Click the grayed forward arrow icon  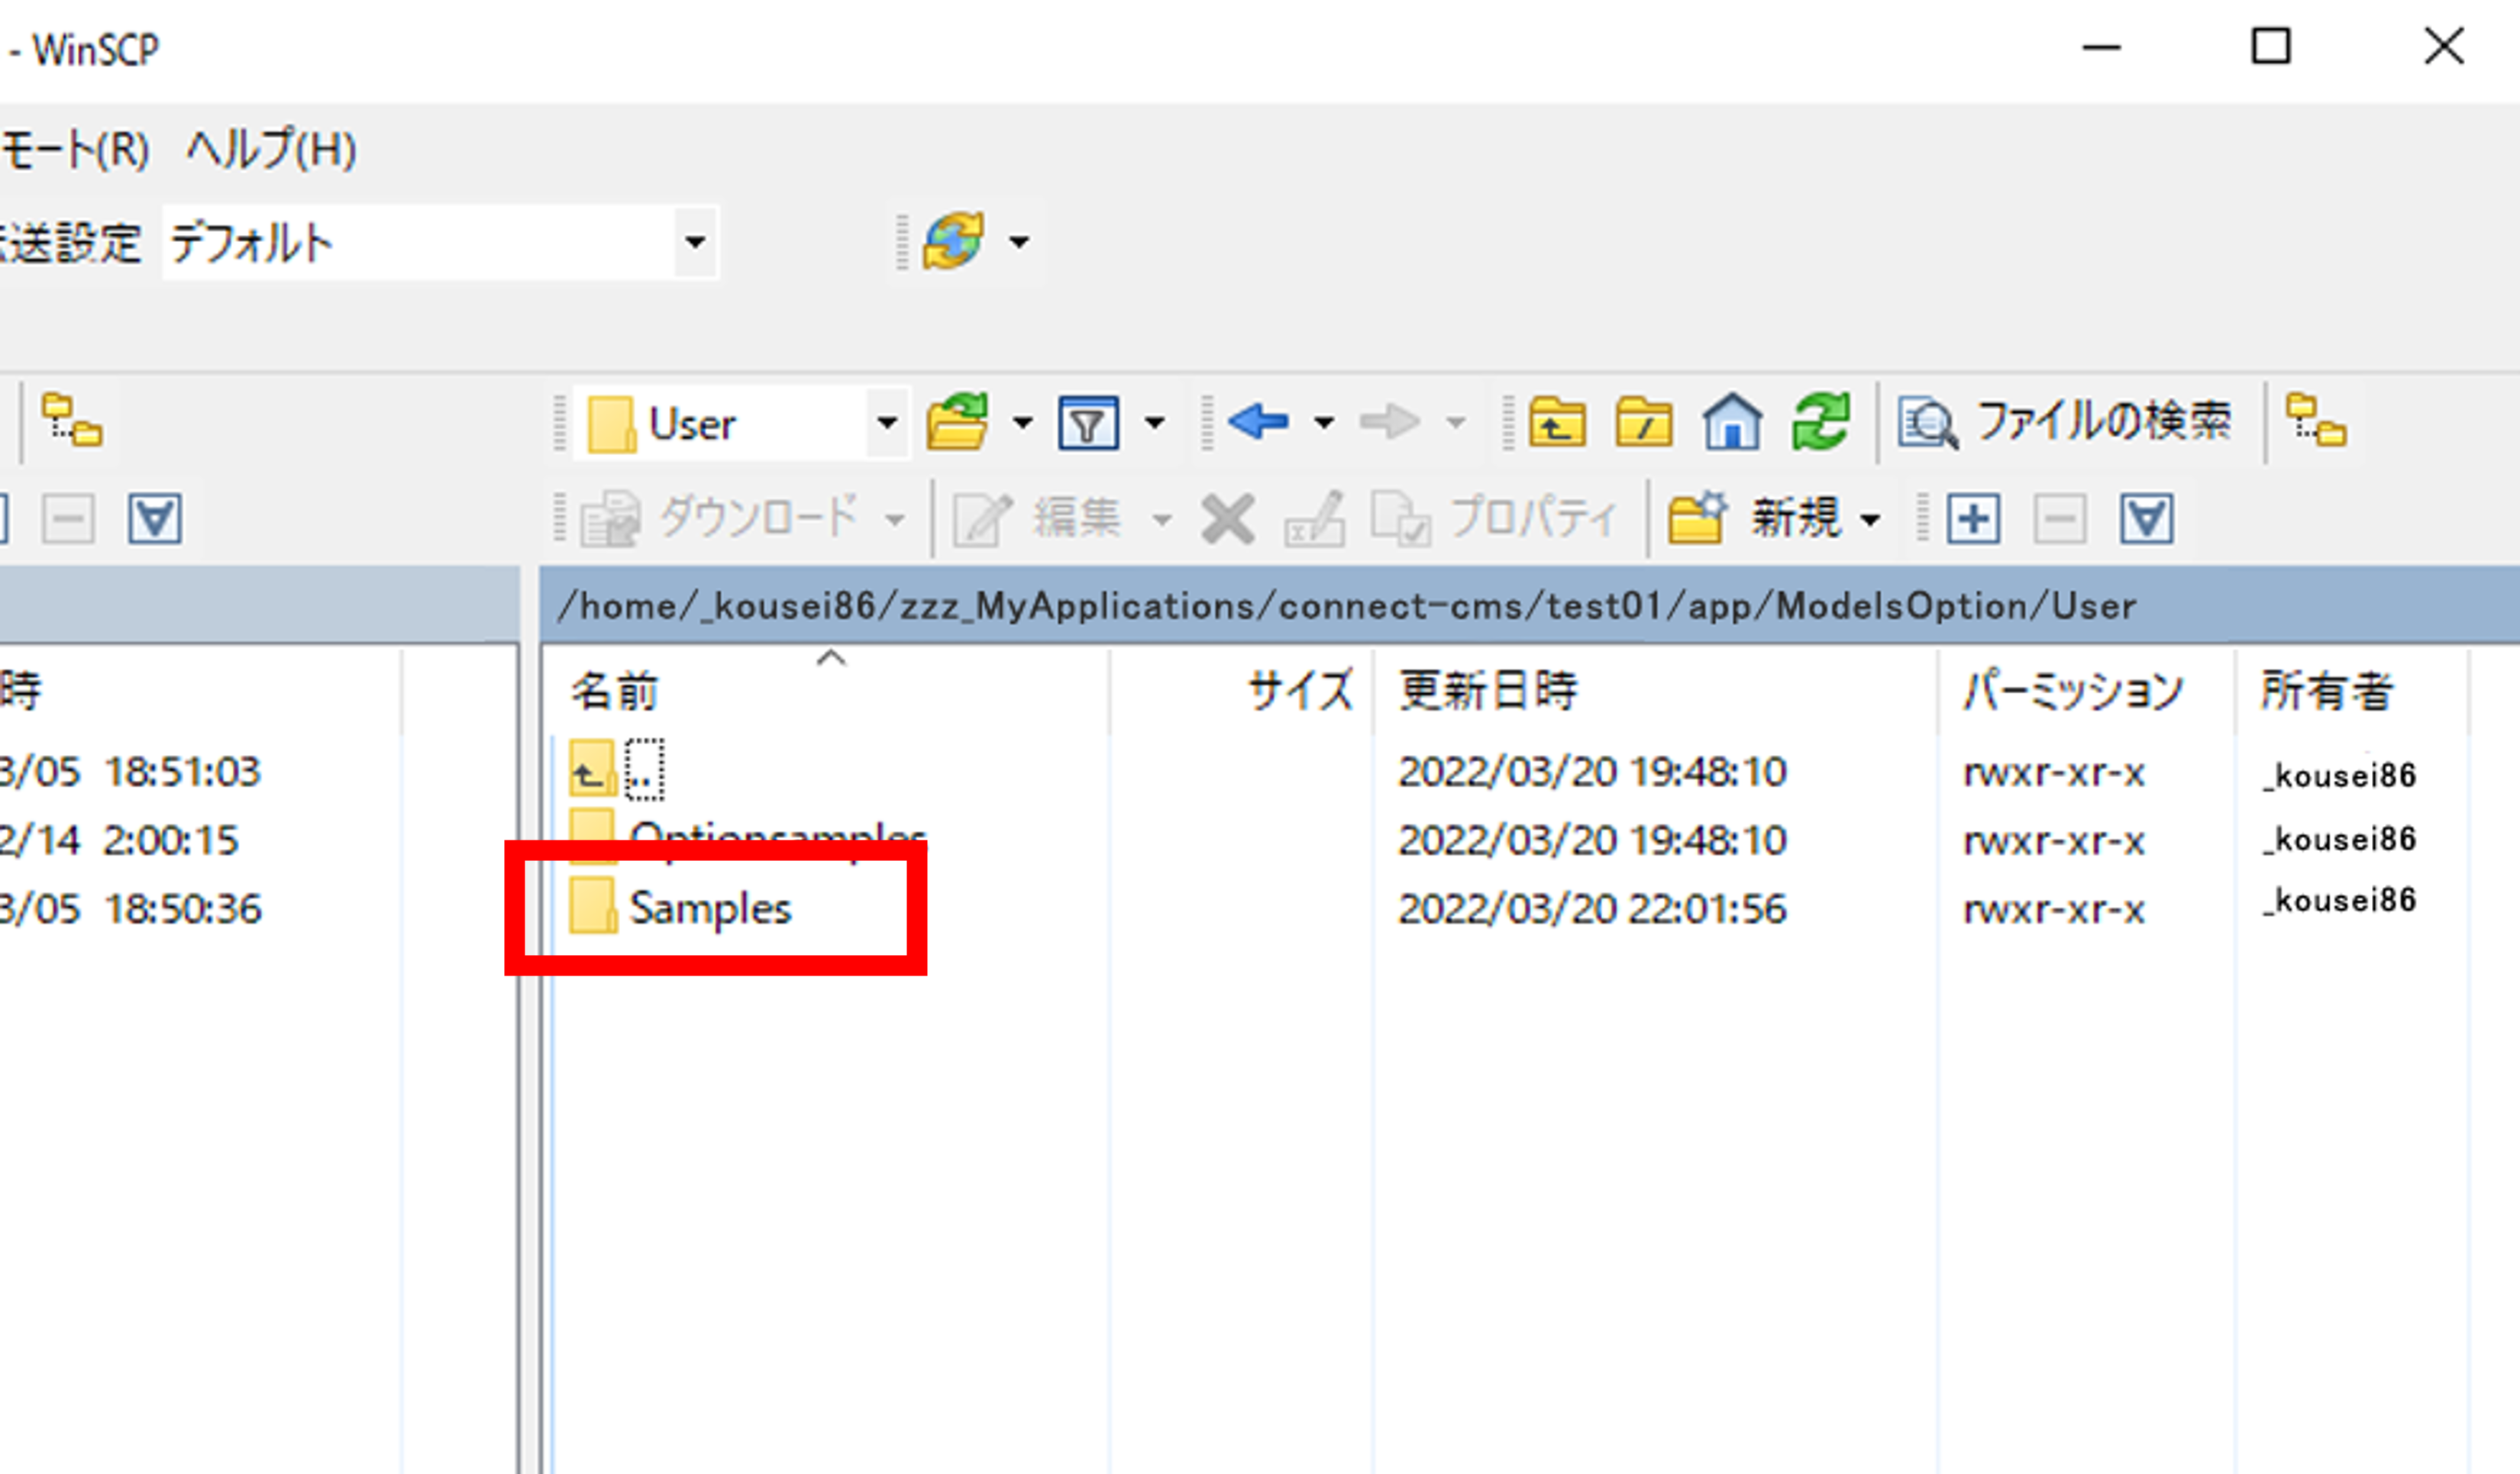click(1390, 421)
